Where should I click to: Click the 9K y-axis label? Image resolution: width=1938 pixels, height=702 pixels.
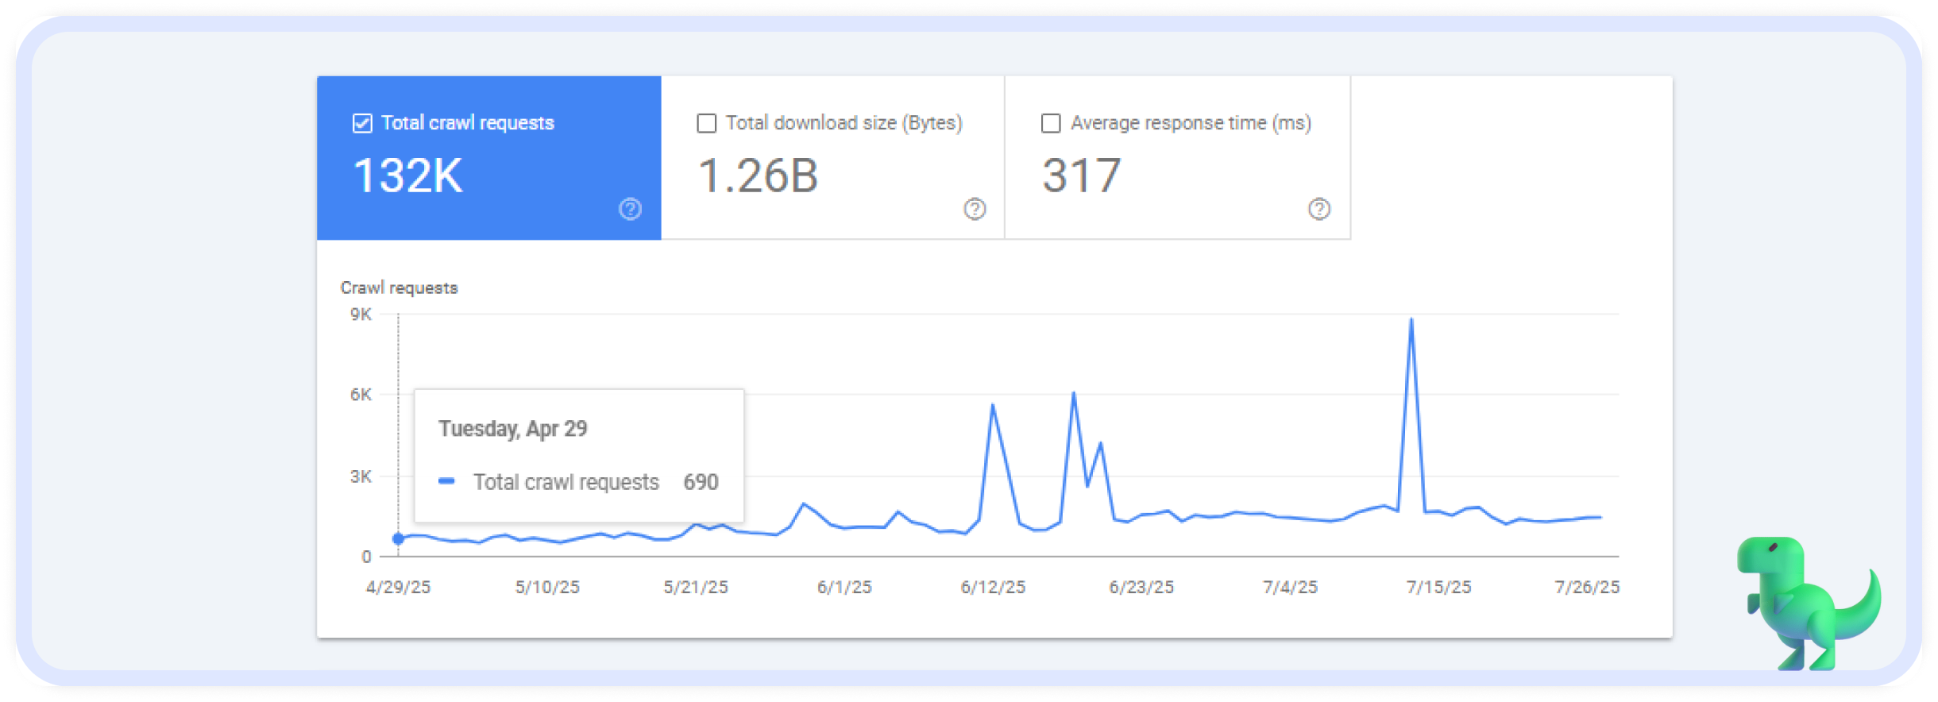pos(361,314)
